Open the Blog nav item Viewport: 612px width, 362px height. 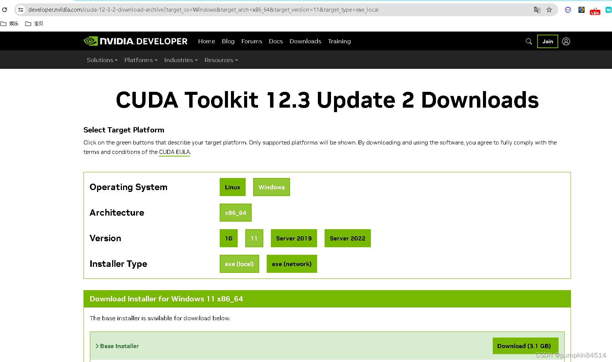228,41
